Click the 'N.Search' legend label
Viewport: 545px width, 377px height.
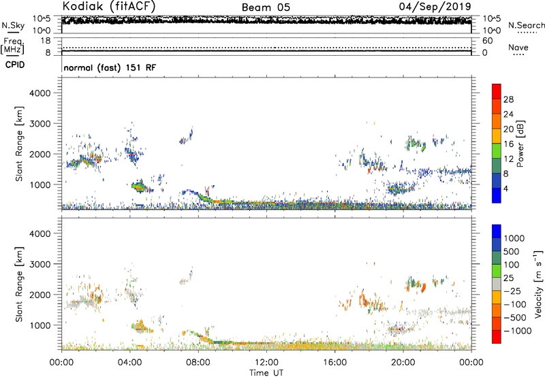click(x=527, y=25)
